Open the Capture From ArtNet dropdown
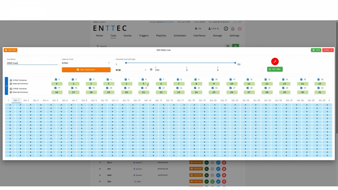The width and height of the screenshot is (338, 190). 86,63
